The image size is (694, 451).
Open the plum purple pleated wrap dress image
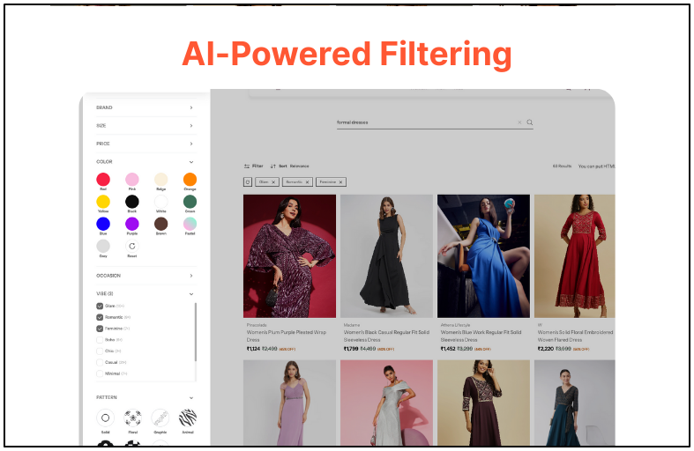289,256
